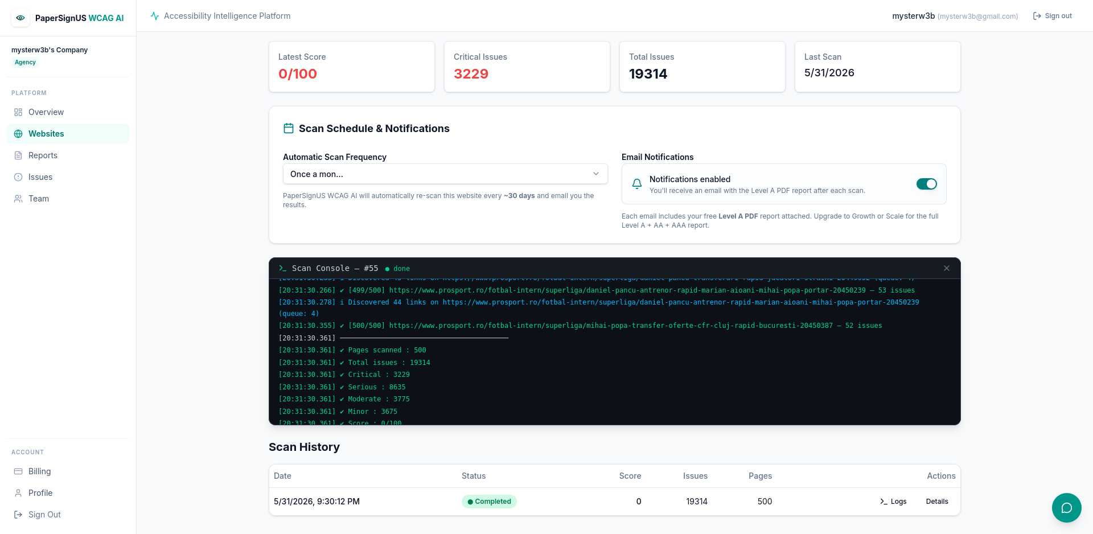The width and height of the screenshot is (1093, 534).
Task: Click the Websites globe icon
Action: tap(18, 134)
